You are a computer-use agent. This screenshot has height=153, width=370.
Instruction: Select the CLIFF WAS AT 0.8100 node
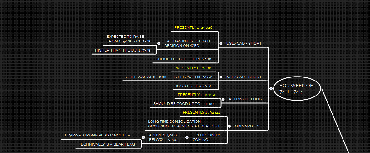pos(169,77)
